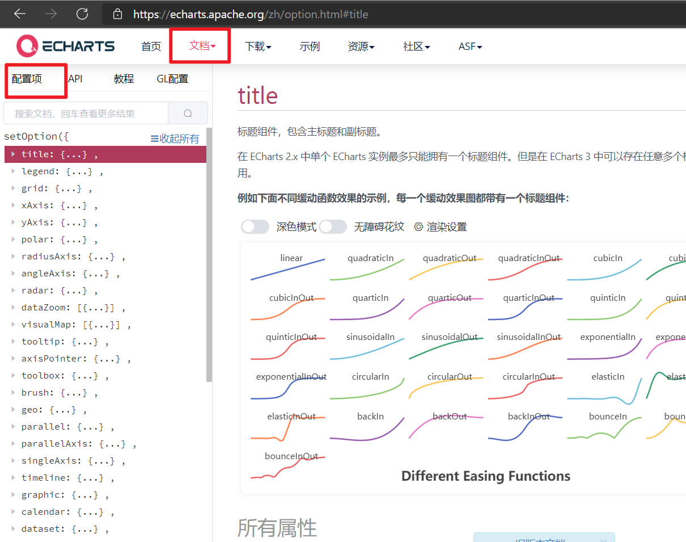Click the browser forward arrow
This screenshot has height=542, width=686.
coord(51,14)
